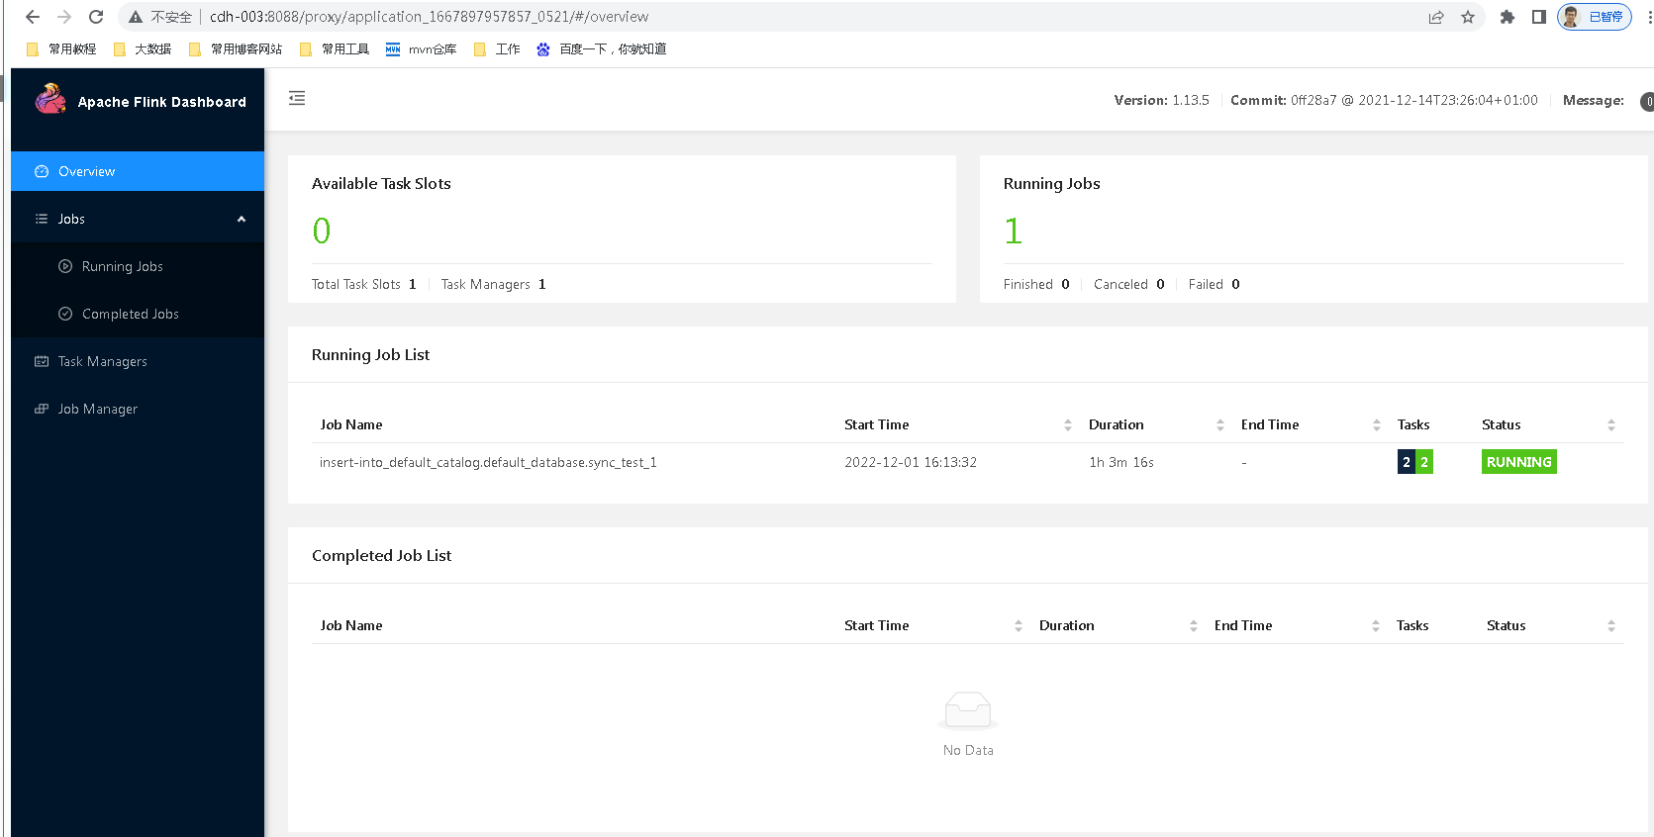Click the Message count badge in header

pos(1647,101)
